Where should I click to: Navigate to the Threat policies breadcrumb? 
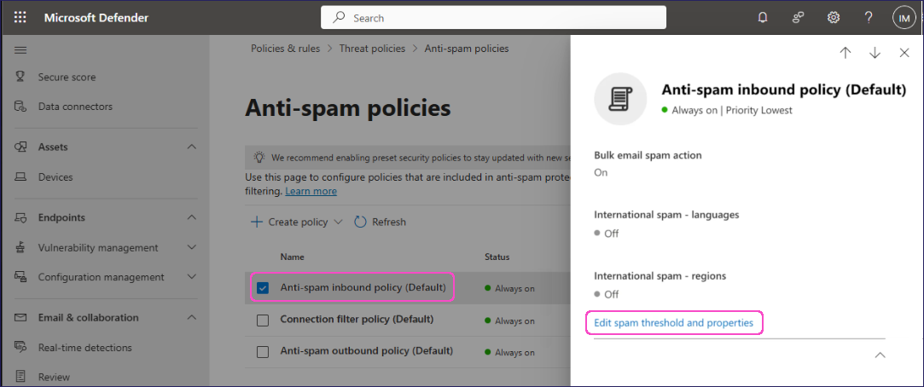(372, 49)
